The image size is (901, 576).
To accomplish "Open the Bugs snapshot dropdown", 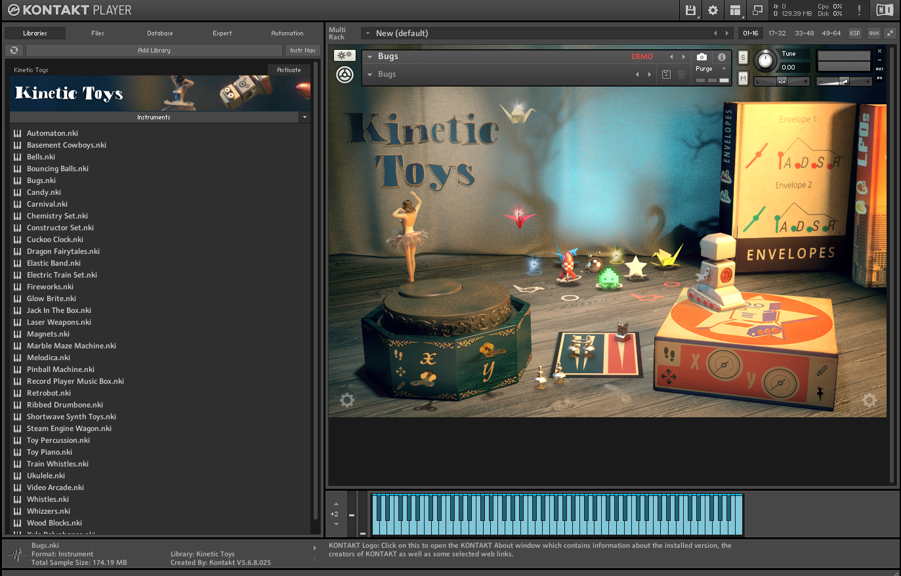I will pos(369,74).
